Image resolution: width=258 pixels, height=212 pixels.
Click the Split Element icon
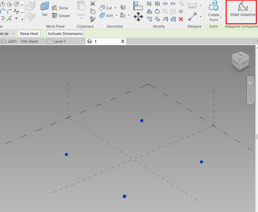165,4
